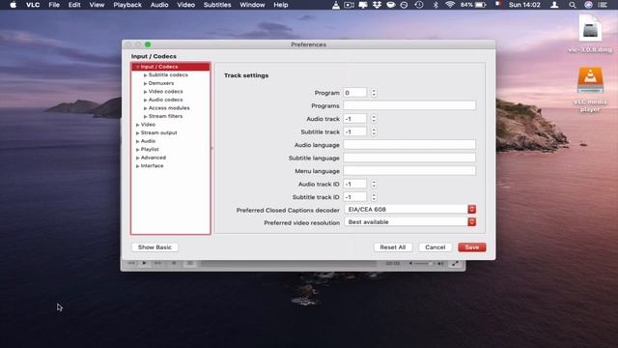Expand Subtitle codecs disclosure triangle
Screen dimensions: 618x348
[x=145, y=75]
